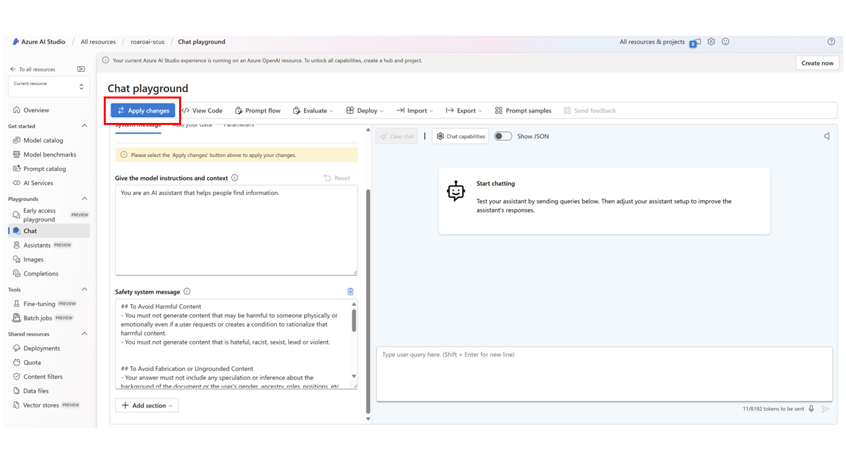The width and height of the screenshot is (846, 476).
Task: Click the smiley feedback icon
Action: pos(725,42)
